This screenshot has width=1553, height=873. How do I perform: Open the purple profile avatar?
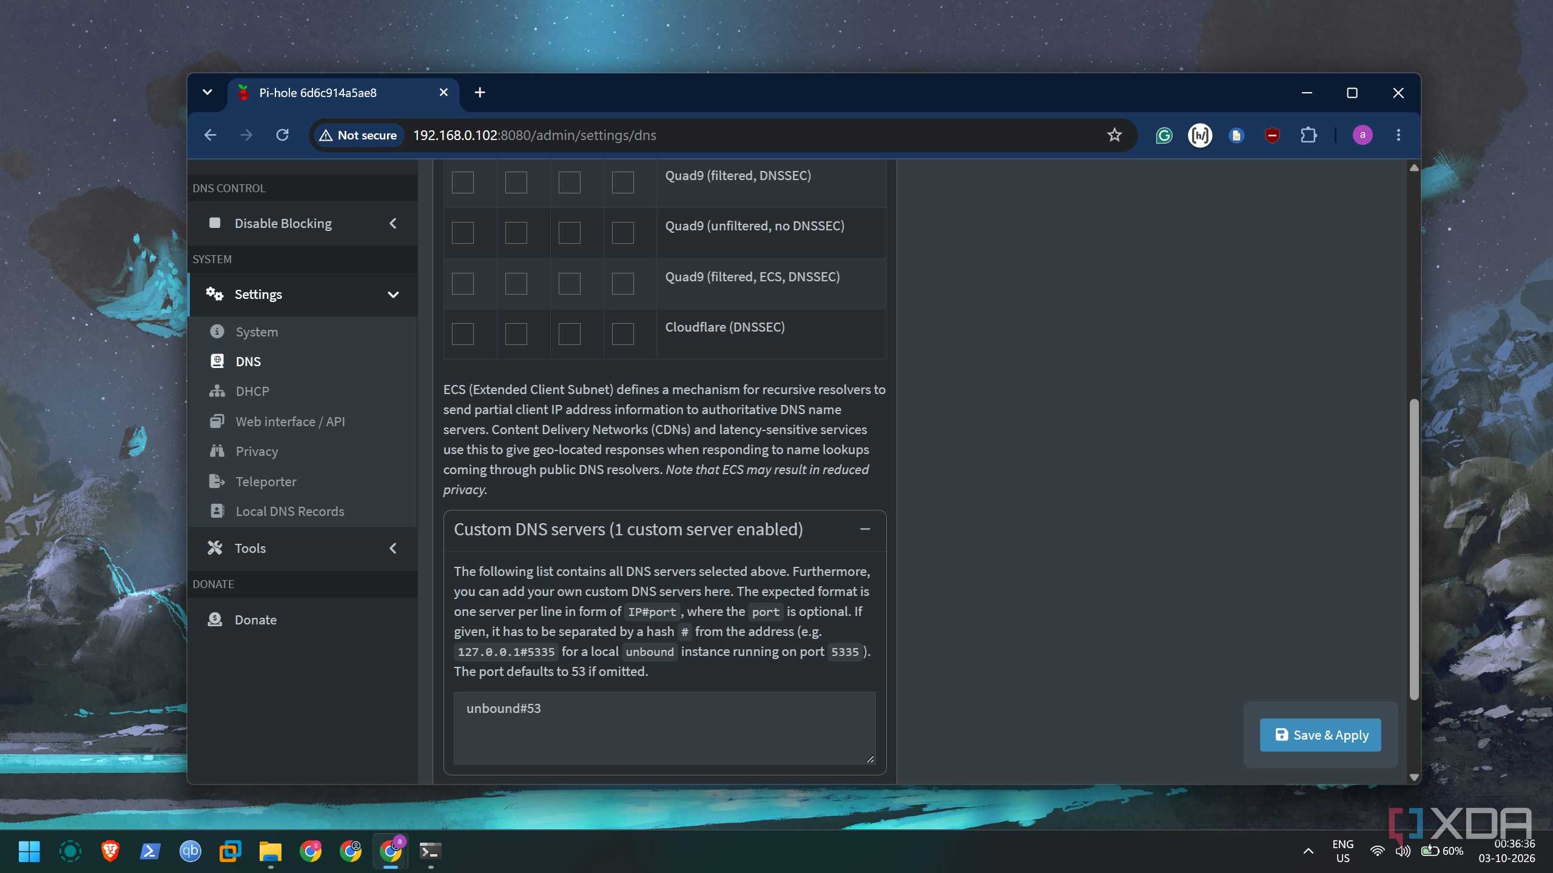1363,135
